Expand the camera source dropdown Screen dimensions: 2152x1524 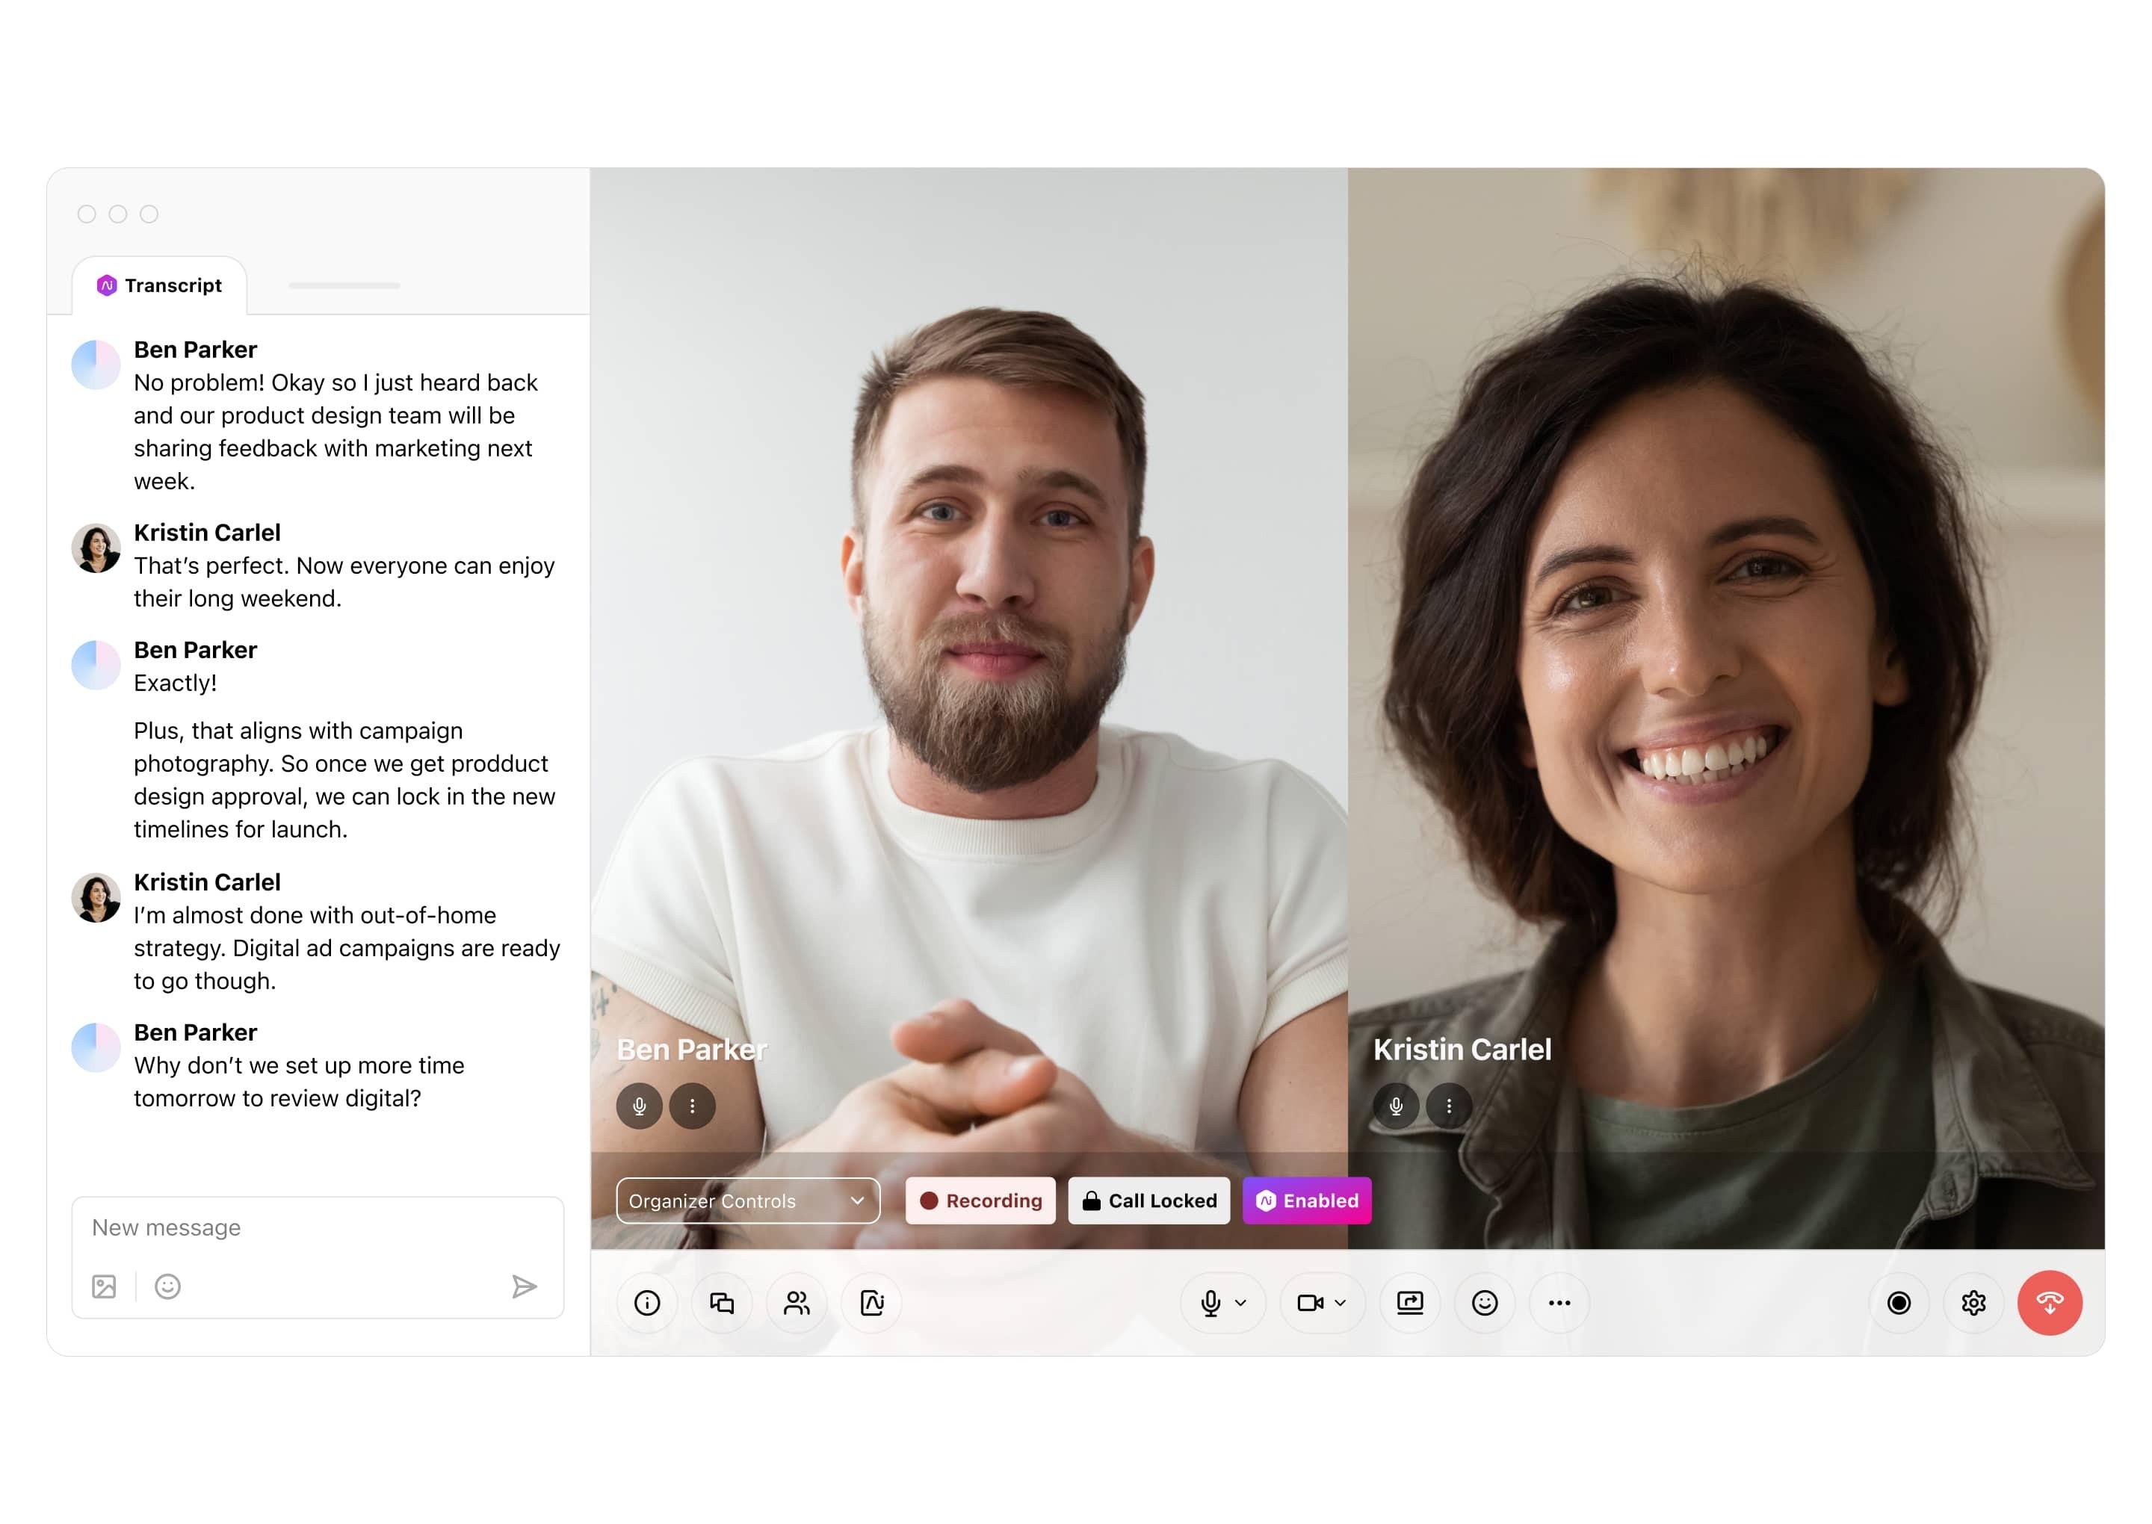[1347, 1303]
